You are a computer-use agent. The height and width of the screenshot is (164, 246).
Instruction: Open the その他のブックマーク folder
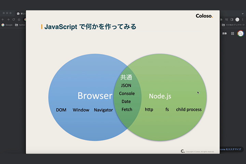pos(233,25)
